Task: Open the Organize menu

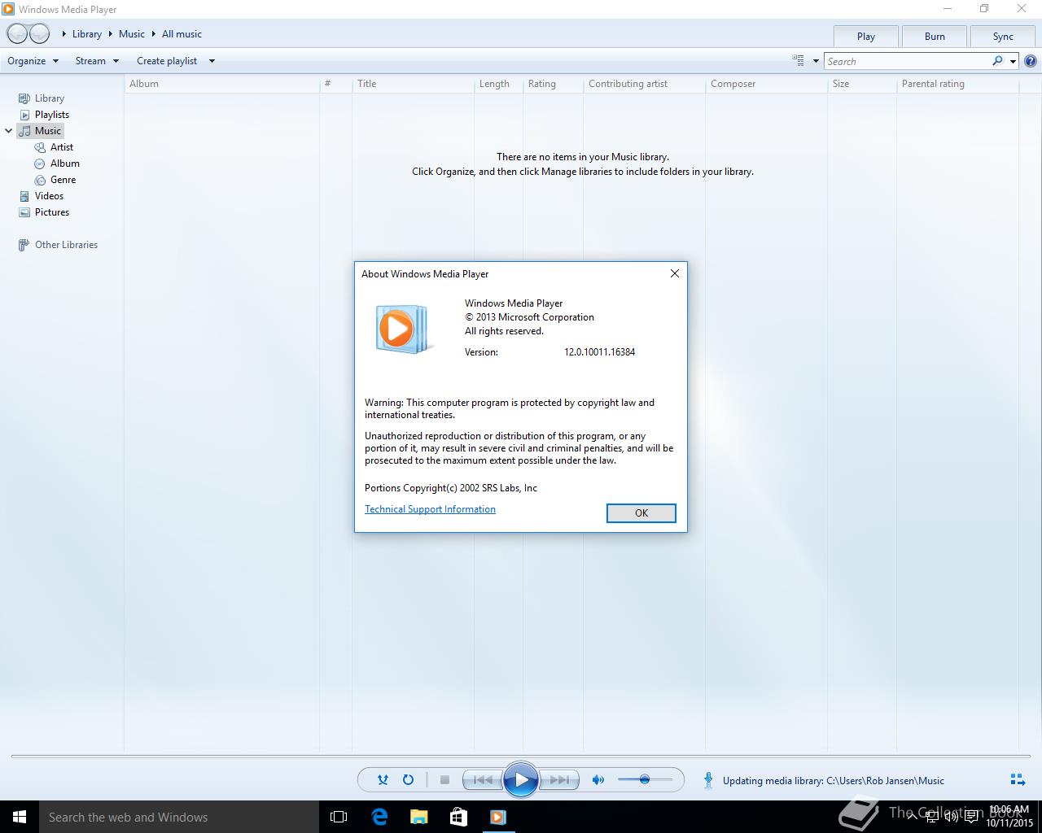Action: (33, 61)
